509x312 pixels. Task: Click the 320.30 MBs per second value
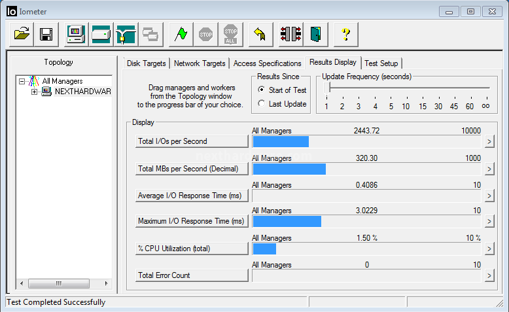click(x=366, y=158)
